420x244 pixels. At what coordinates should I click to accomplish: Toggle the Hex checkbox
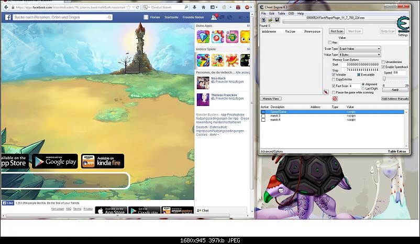[x=330, y=43]
